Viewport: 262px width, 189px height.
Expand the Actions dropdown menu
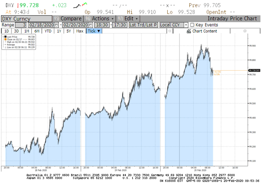pyautogui.click(x=99, y=18)
